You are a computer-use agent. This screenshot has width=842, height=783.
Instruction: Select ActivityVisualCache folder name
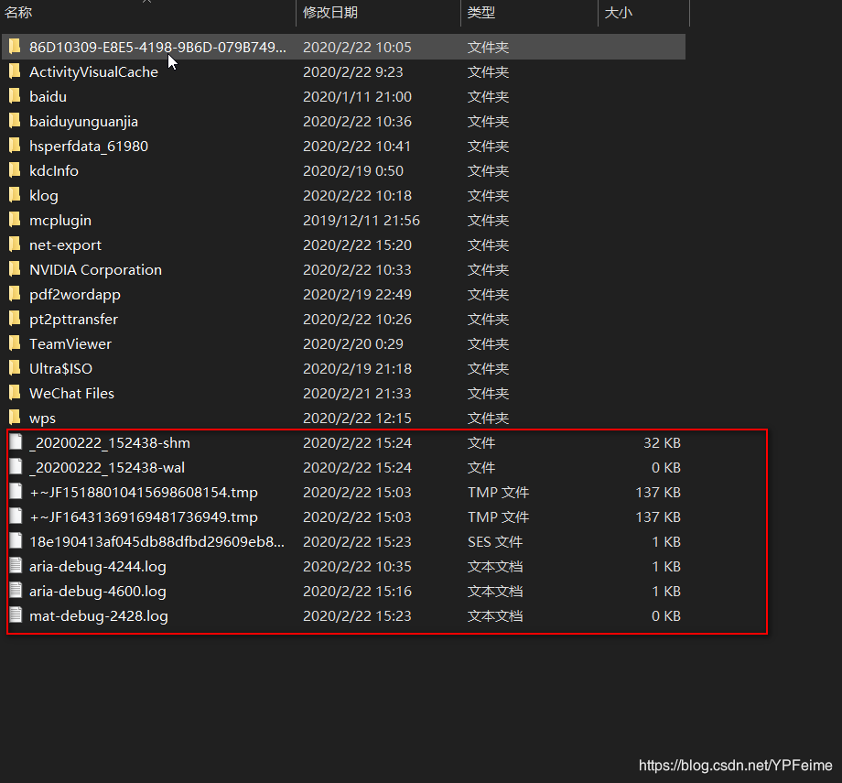93,72
